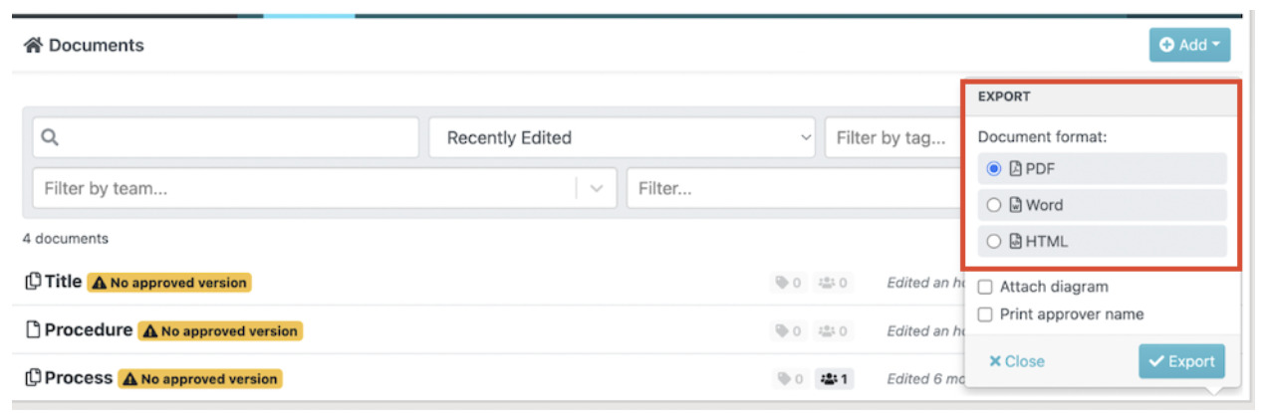Click the Process document copy icon
This screenshot has height=420, width=1273.
(33, 378)
